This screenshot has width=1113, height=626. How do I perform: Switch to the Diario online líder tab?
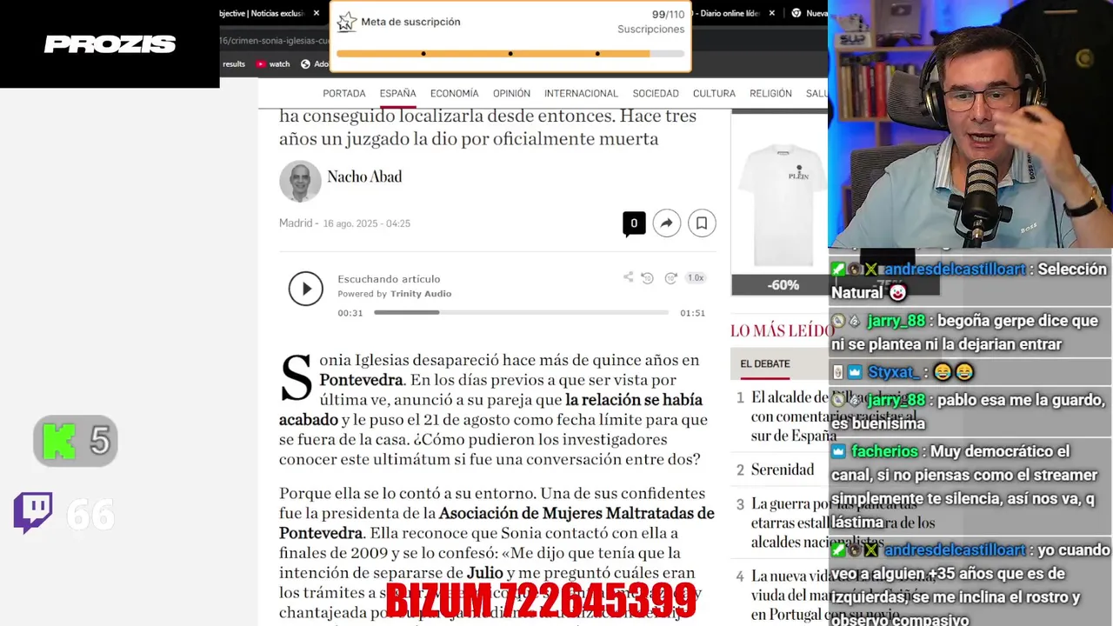pyautogui.click(x=729, y=13)
